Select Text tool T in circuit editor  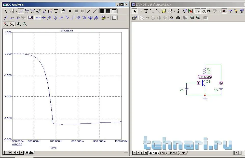[146, 11]
